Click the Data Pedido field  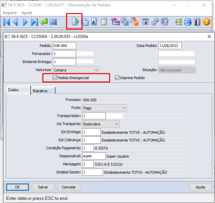tap(170, 46)
